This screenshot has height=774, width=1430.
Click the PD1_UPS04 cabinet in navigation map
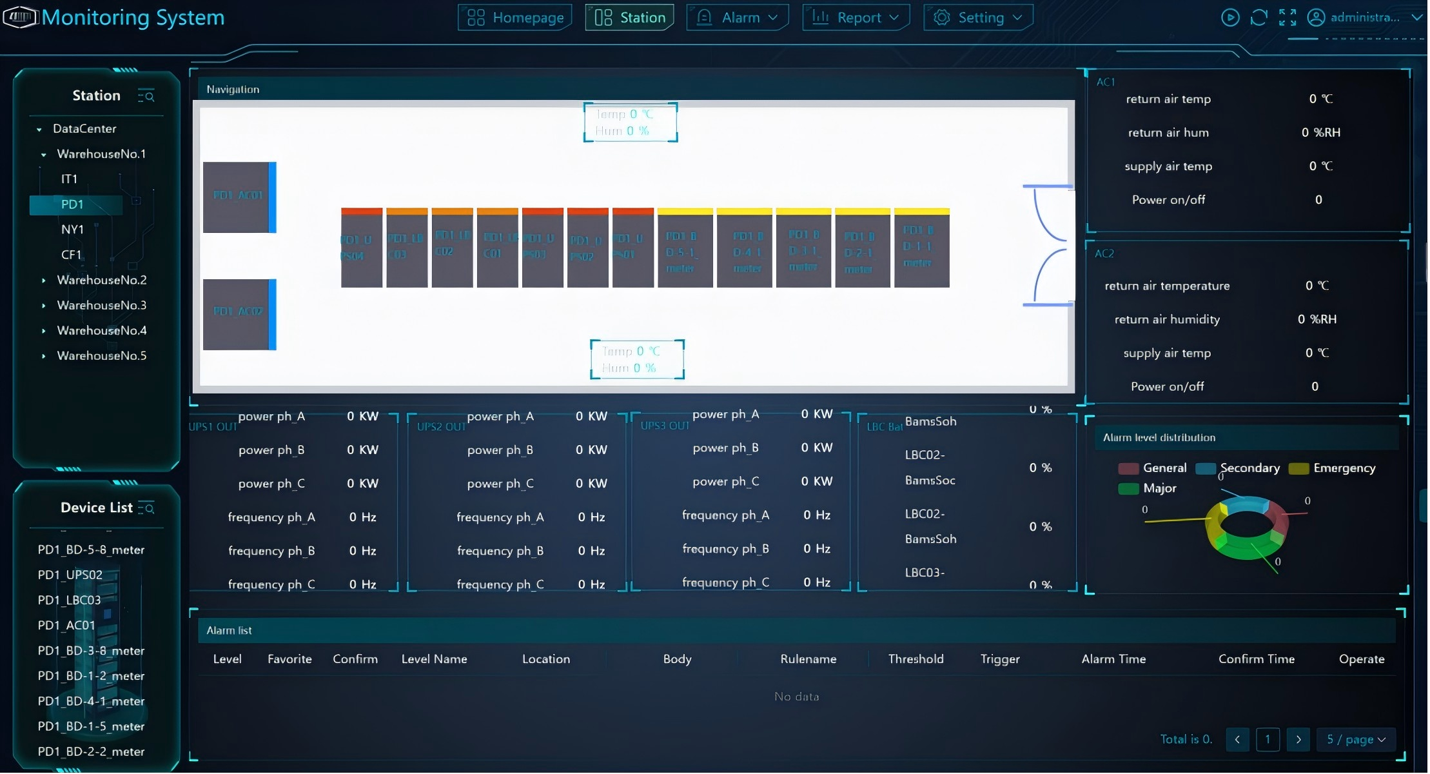tap(362, 248)
